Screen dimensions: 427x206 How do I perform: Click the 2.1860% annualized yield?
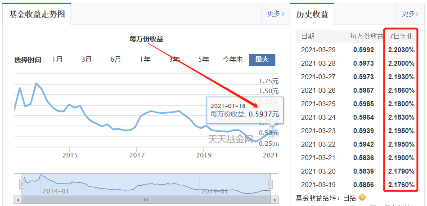[401, 90]
